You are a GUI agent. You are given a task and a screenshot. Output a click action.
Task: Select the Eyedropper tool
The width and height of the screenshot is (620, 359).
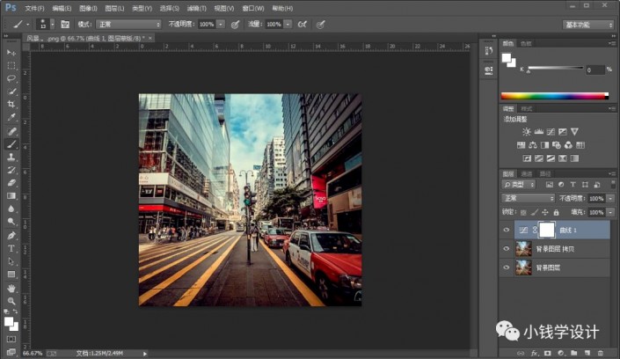click(x=11, y=118)
